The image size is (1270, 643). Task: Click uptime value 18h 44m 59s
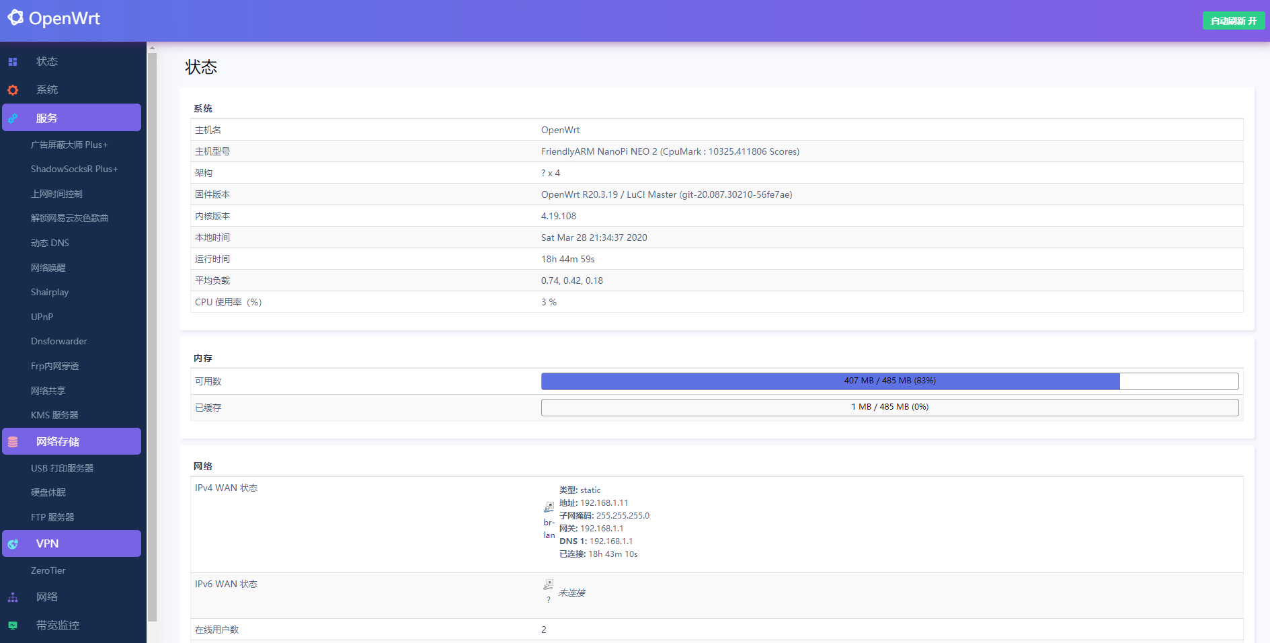[568, 259]
